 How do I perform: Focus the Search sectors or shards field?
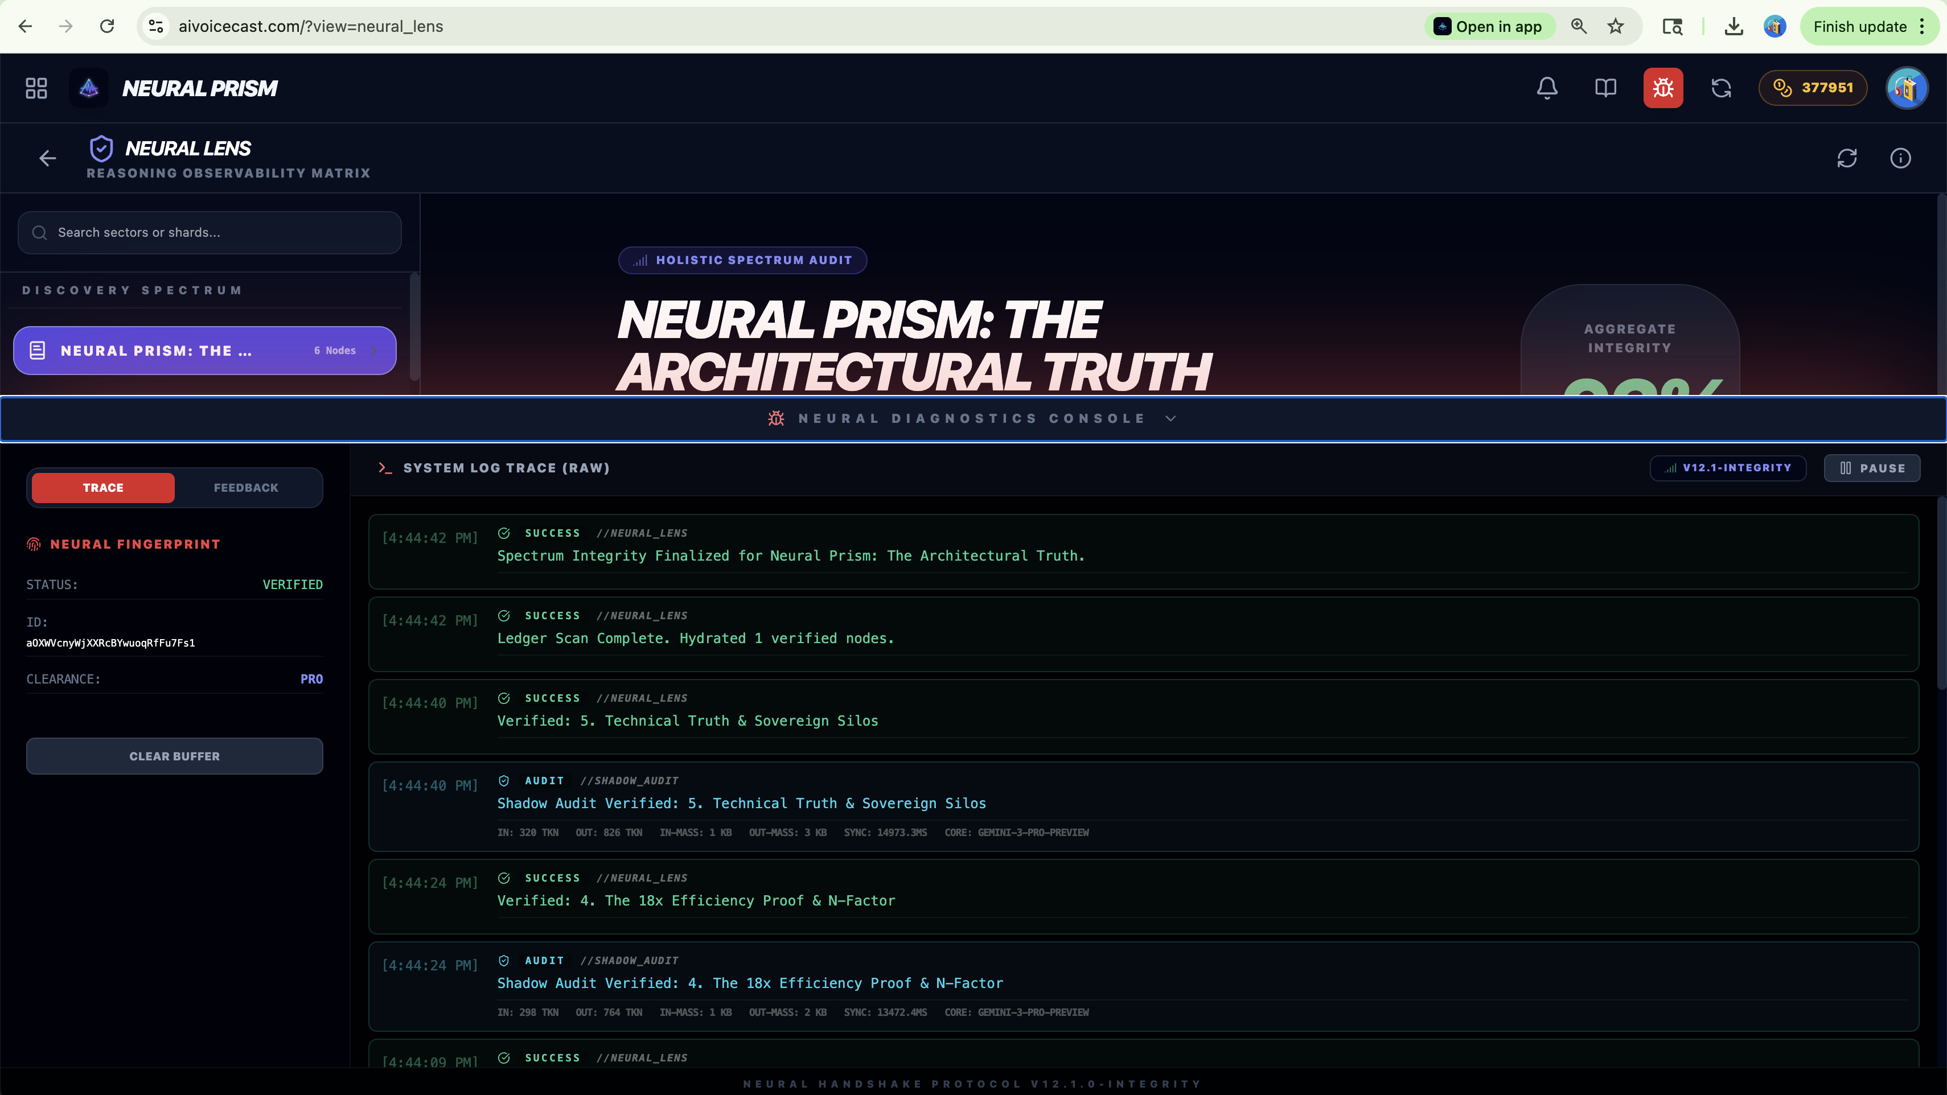point(210,233)
